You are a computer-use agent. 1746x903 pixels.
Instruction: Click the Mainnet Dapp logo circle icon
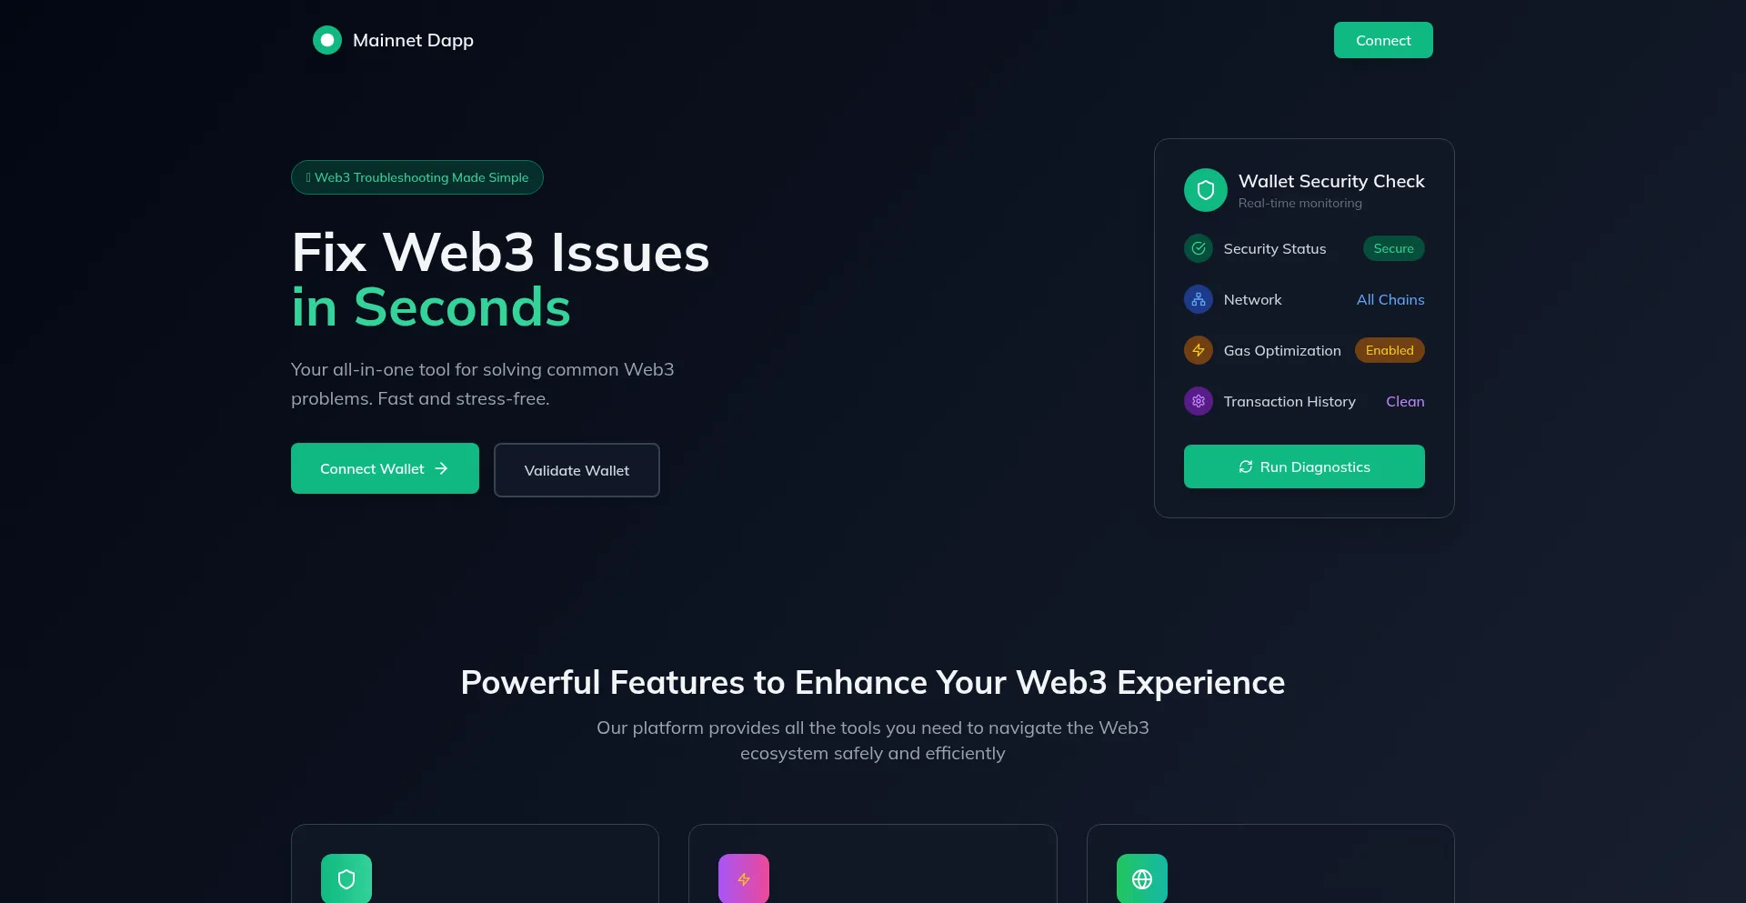pos(327,40)
